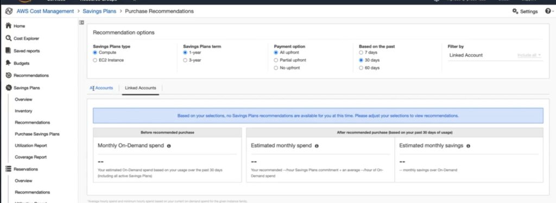Select the 60 days lookback period
The image size is (556, 203).
click(x=361, y=68)
